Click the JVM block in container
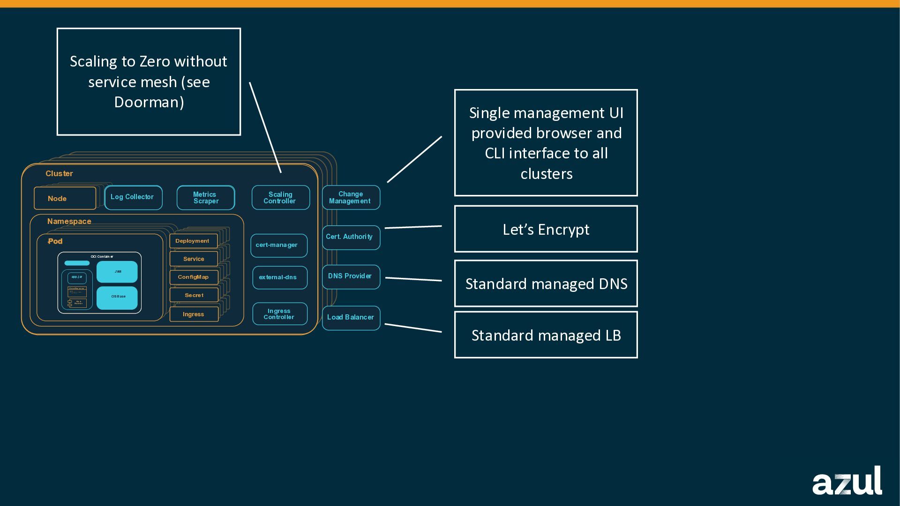 [x=117, y=272]
